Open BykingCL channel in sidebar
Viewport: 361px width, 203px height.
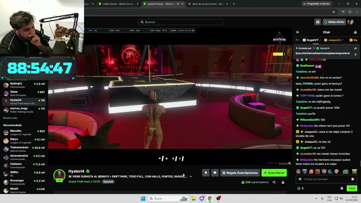click(24, 85)
